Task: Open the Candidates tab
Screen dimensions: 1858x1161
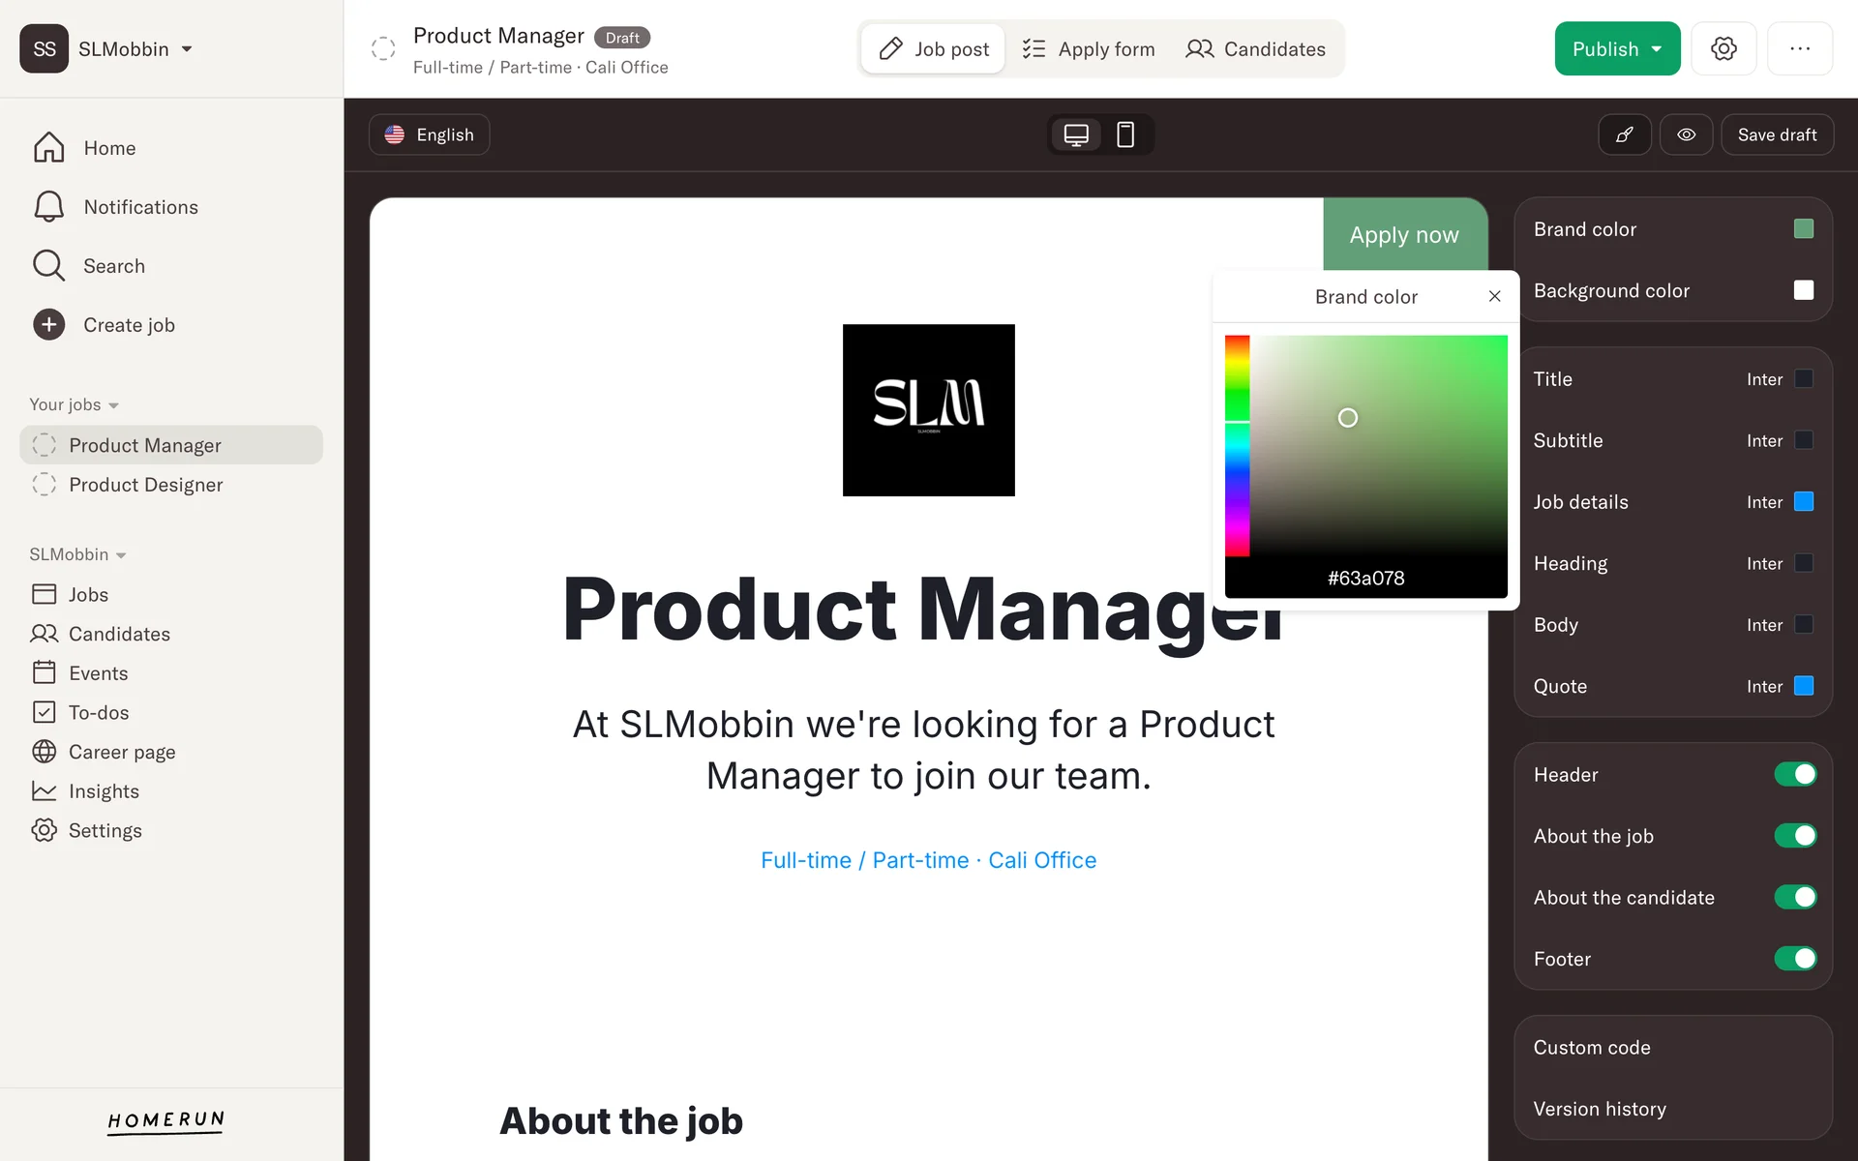Action: point(1255,49)
